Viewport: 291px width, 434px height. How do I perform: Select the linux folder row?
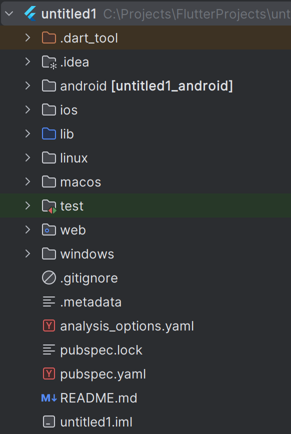click(x=145, y=158)
